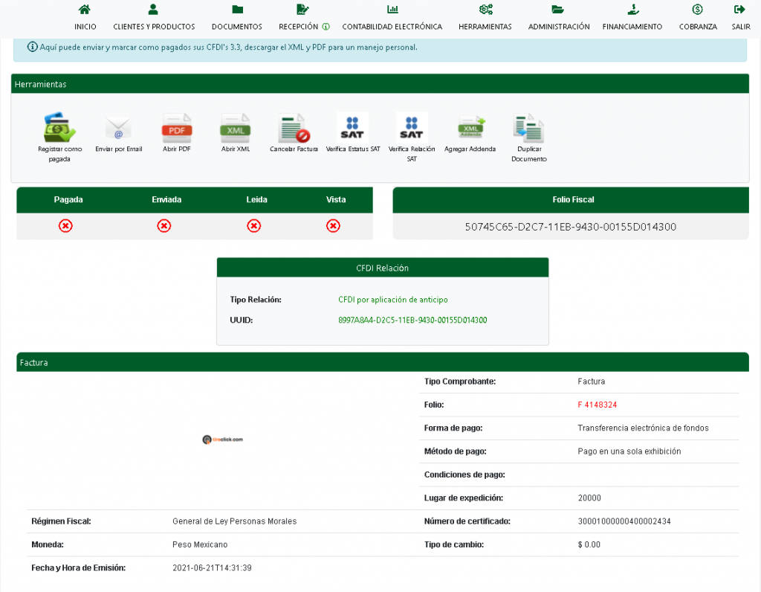Expand the Clientes y Productos menu
This screenshot has width=761, height=592.
(x=154, y=18)
